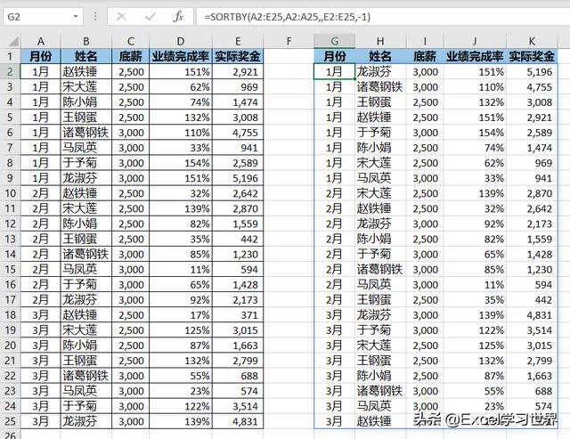Click the formula bar options dots handle

point(95,17)
